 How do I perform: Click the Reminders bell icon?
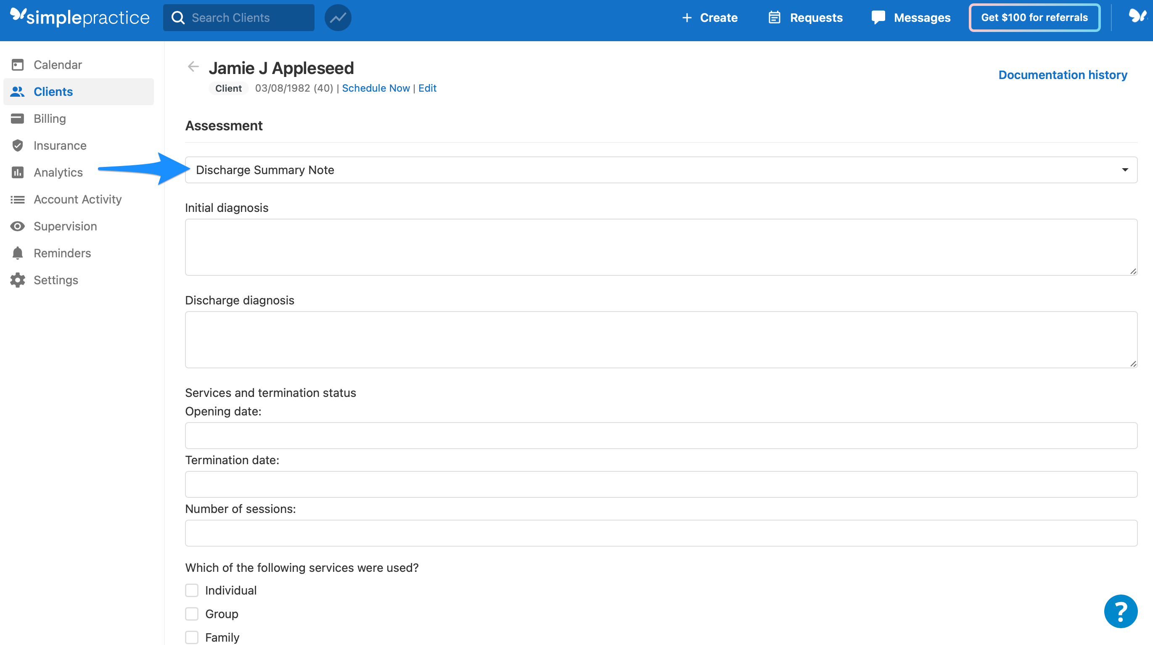pos(18,253)
